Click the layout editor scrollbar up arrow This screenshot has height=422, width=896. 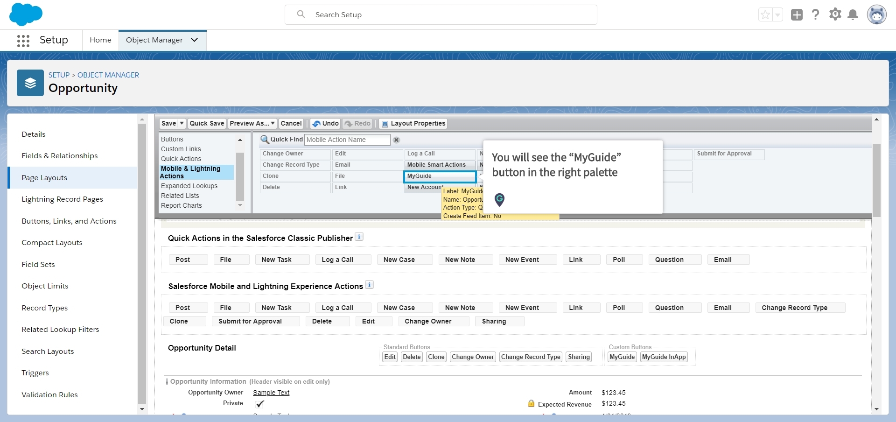click(876, 120)
